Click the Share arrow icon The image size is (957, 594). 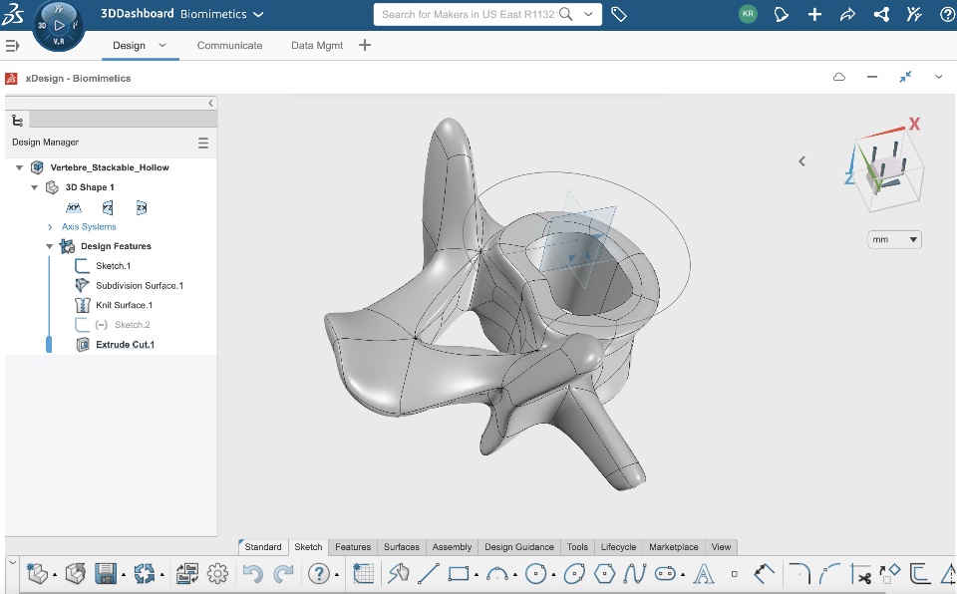[x=847, y=14]
